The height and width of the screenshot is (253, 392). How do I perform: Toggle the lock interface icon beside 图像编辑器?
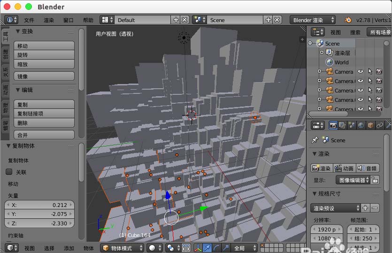coord(375,180)
